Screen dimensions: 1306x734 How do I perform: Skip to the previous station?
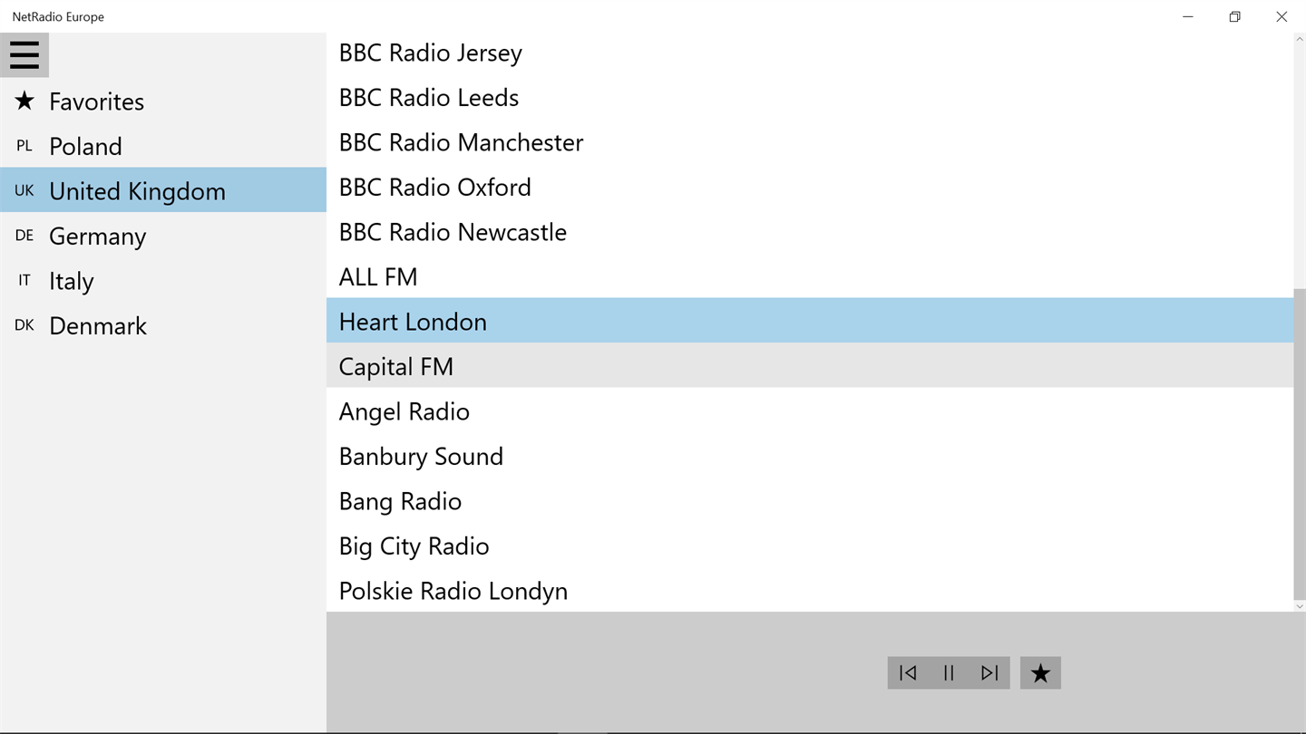[x=908, y=672]
